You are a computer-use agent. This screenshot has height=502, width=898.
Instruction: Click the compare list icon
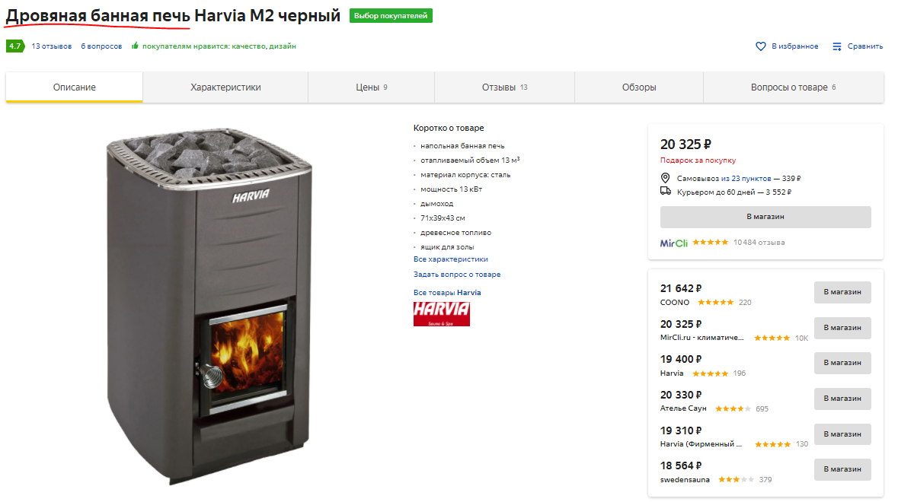pyautogui.click(x=837, y=46)
